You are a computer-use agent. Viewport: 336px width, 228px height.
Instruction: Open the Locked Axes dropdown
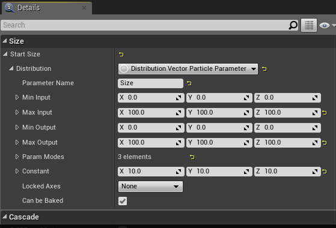click(150, 187)
